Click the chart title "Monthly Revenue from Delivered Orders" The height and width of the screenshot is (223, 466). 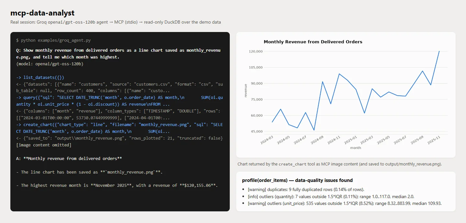[x=313, y=42]
